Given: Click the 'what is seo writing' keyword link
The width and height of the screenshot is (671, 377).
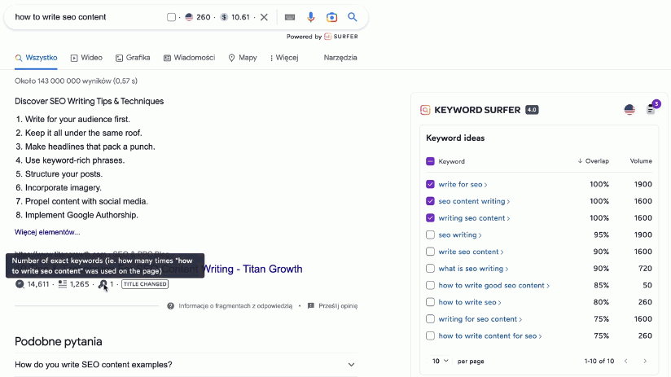Looking at the screenshot, I should pyautogui.click(x=471, y=269).
